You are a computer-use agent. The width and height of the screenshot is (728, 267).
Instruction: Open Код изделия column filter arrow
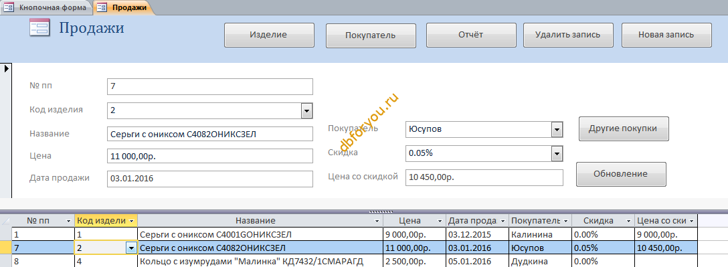132,221
